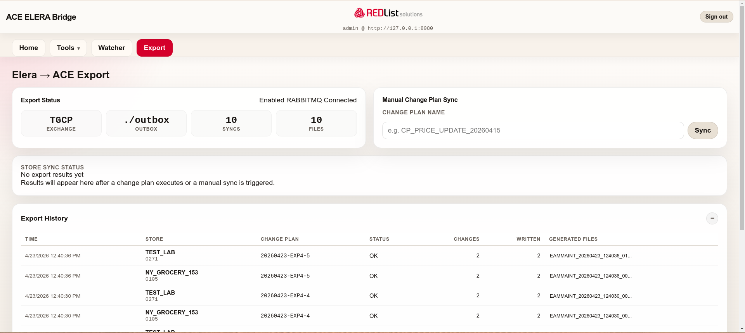
Task: Click the 10 Files card
Action: point(316,123)
